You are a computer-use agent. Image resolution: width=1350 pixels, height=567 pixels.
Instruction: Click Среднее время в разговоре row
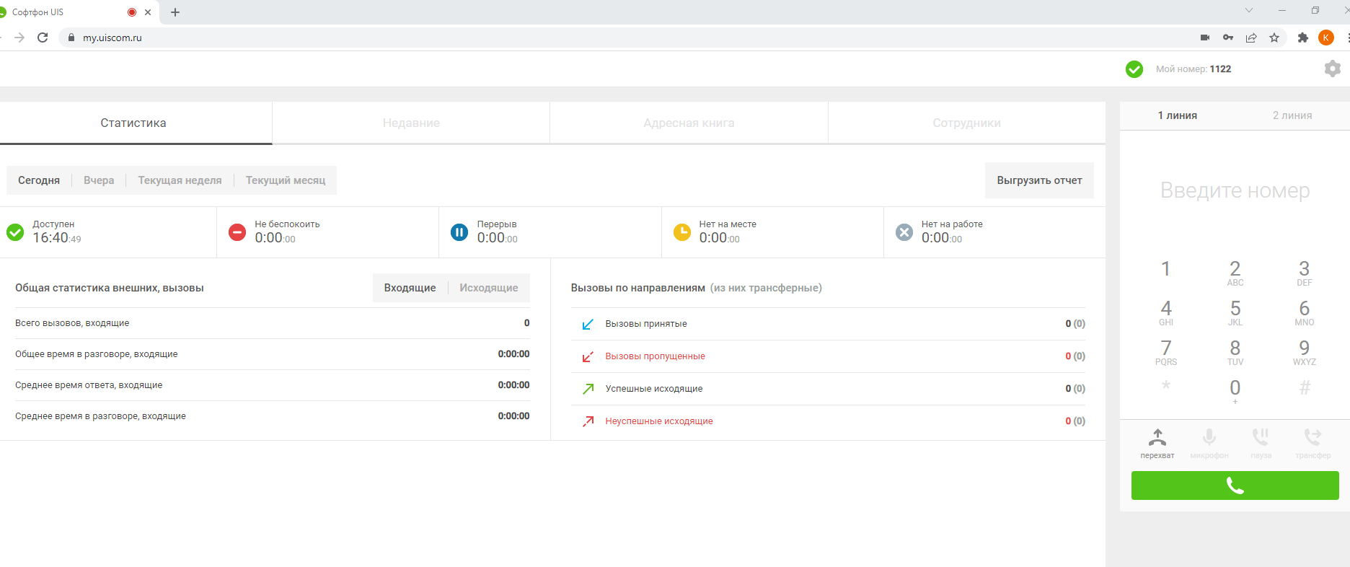(x=272, y=416)
